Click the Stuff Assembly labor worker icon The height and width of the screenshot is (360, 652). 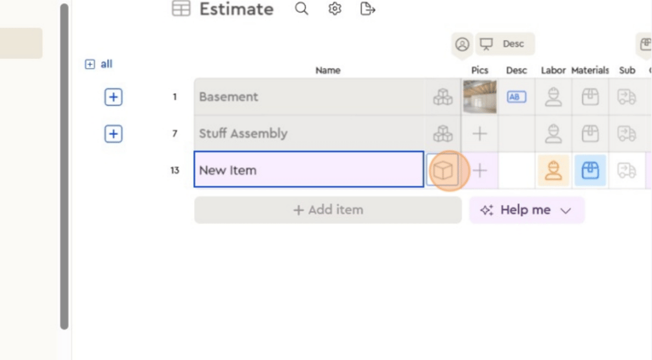pos(553,133)
